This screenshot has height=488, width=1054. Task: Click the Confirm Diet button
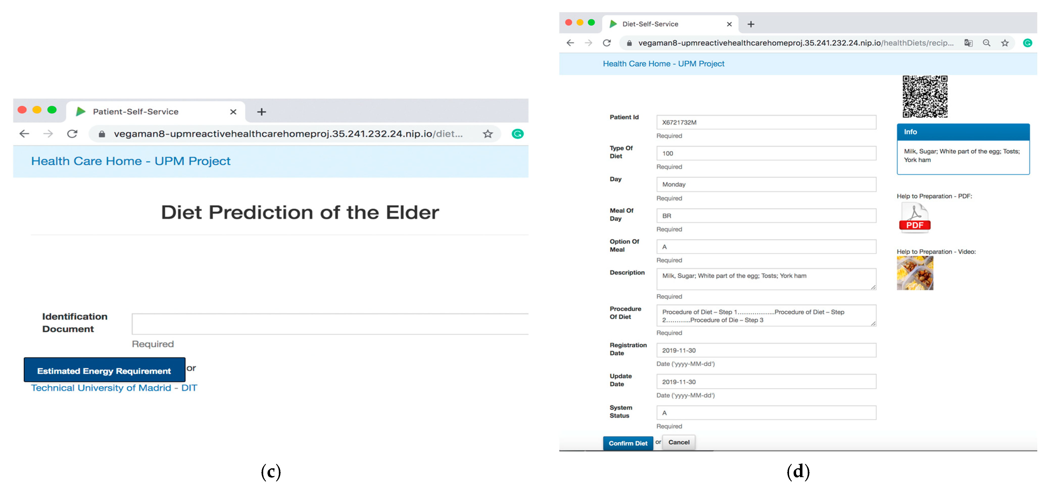(628, 443)
